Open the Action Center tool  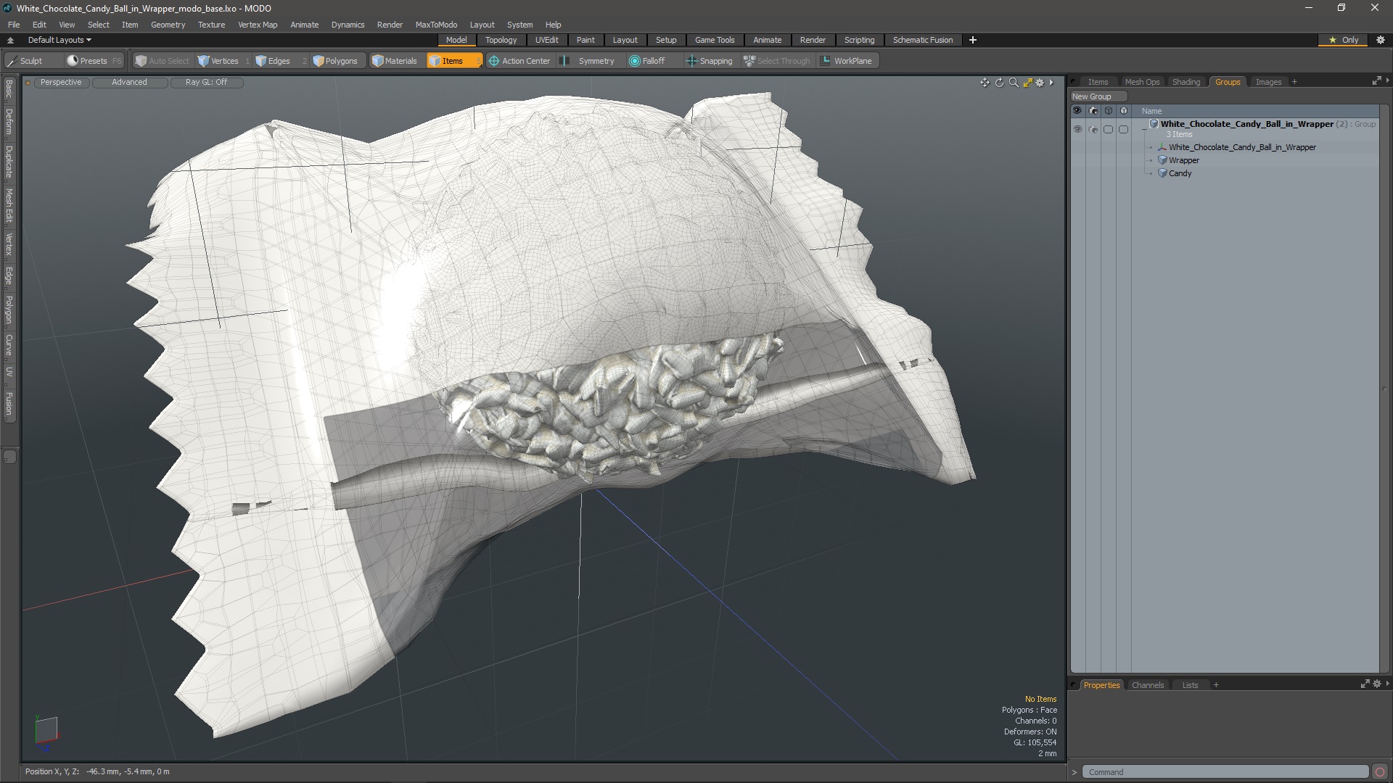[x=519, y=61]
